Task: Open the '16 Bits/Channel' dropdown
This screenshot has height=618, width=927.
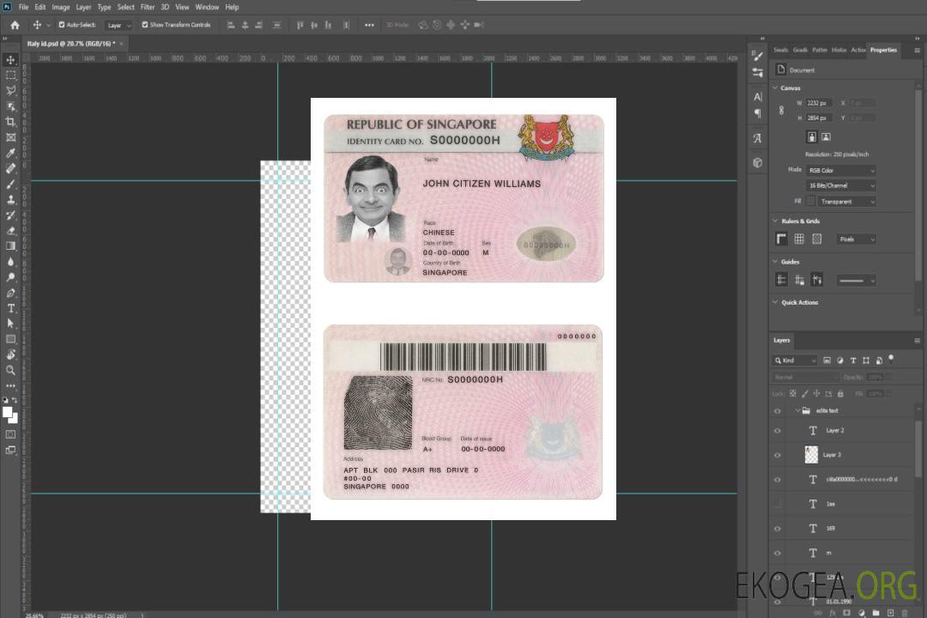Action: 841,185
